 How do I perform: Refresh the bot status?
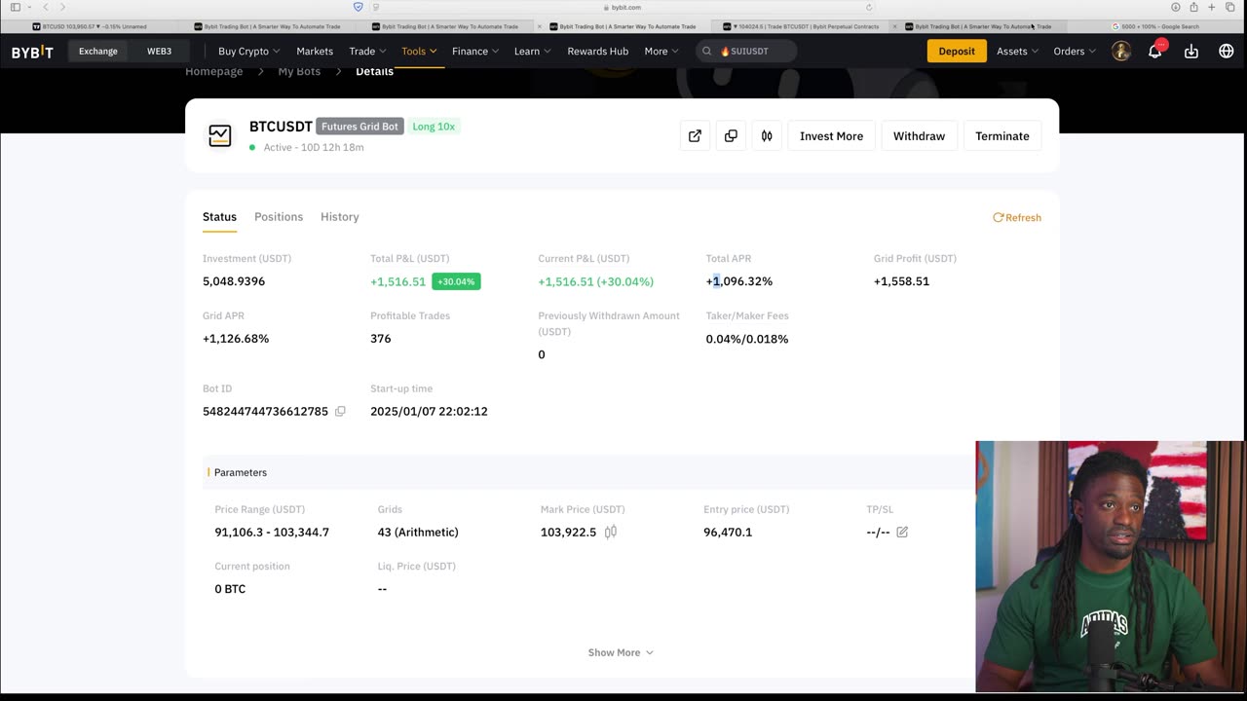click(x=1017, y=217)
